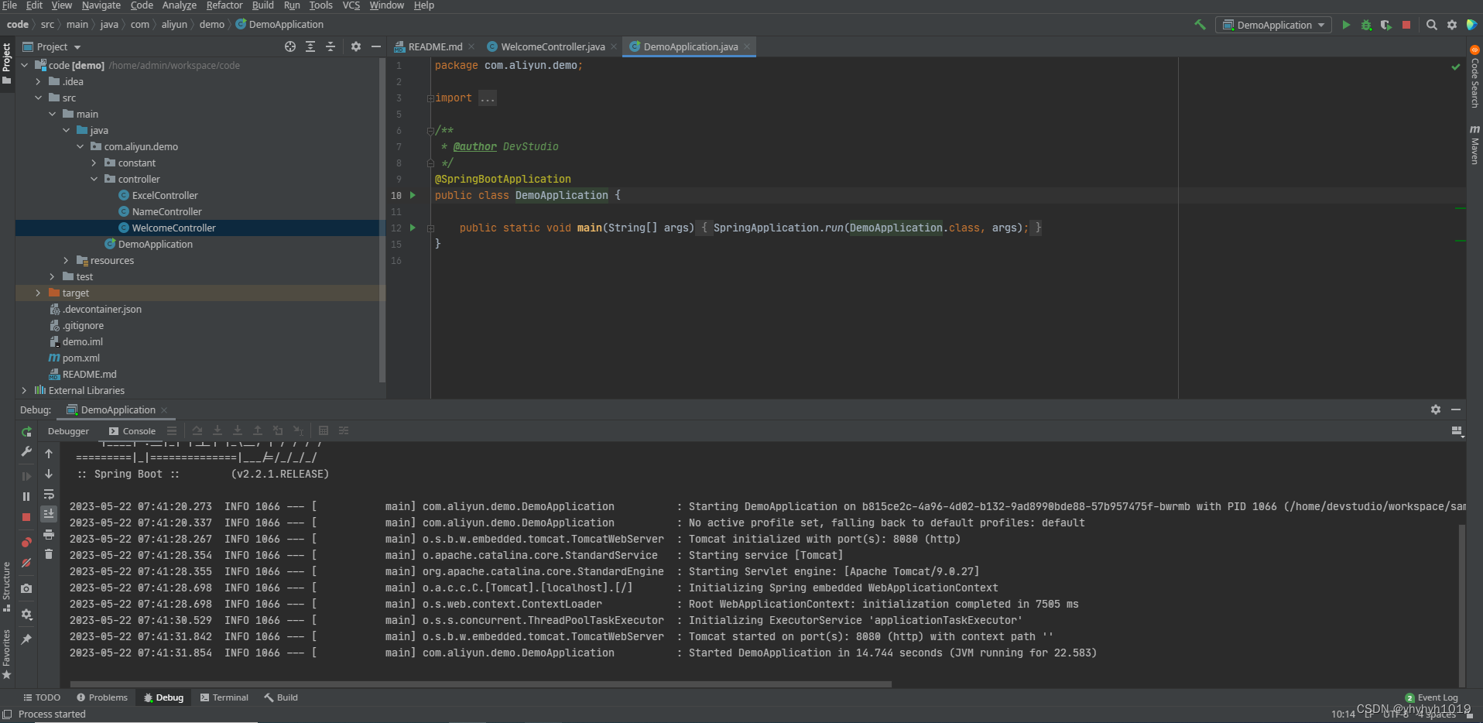The image size is (1483, 723).
Task: Select the run with Coverage icon
Action: point(1385,24)
